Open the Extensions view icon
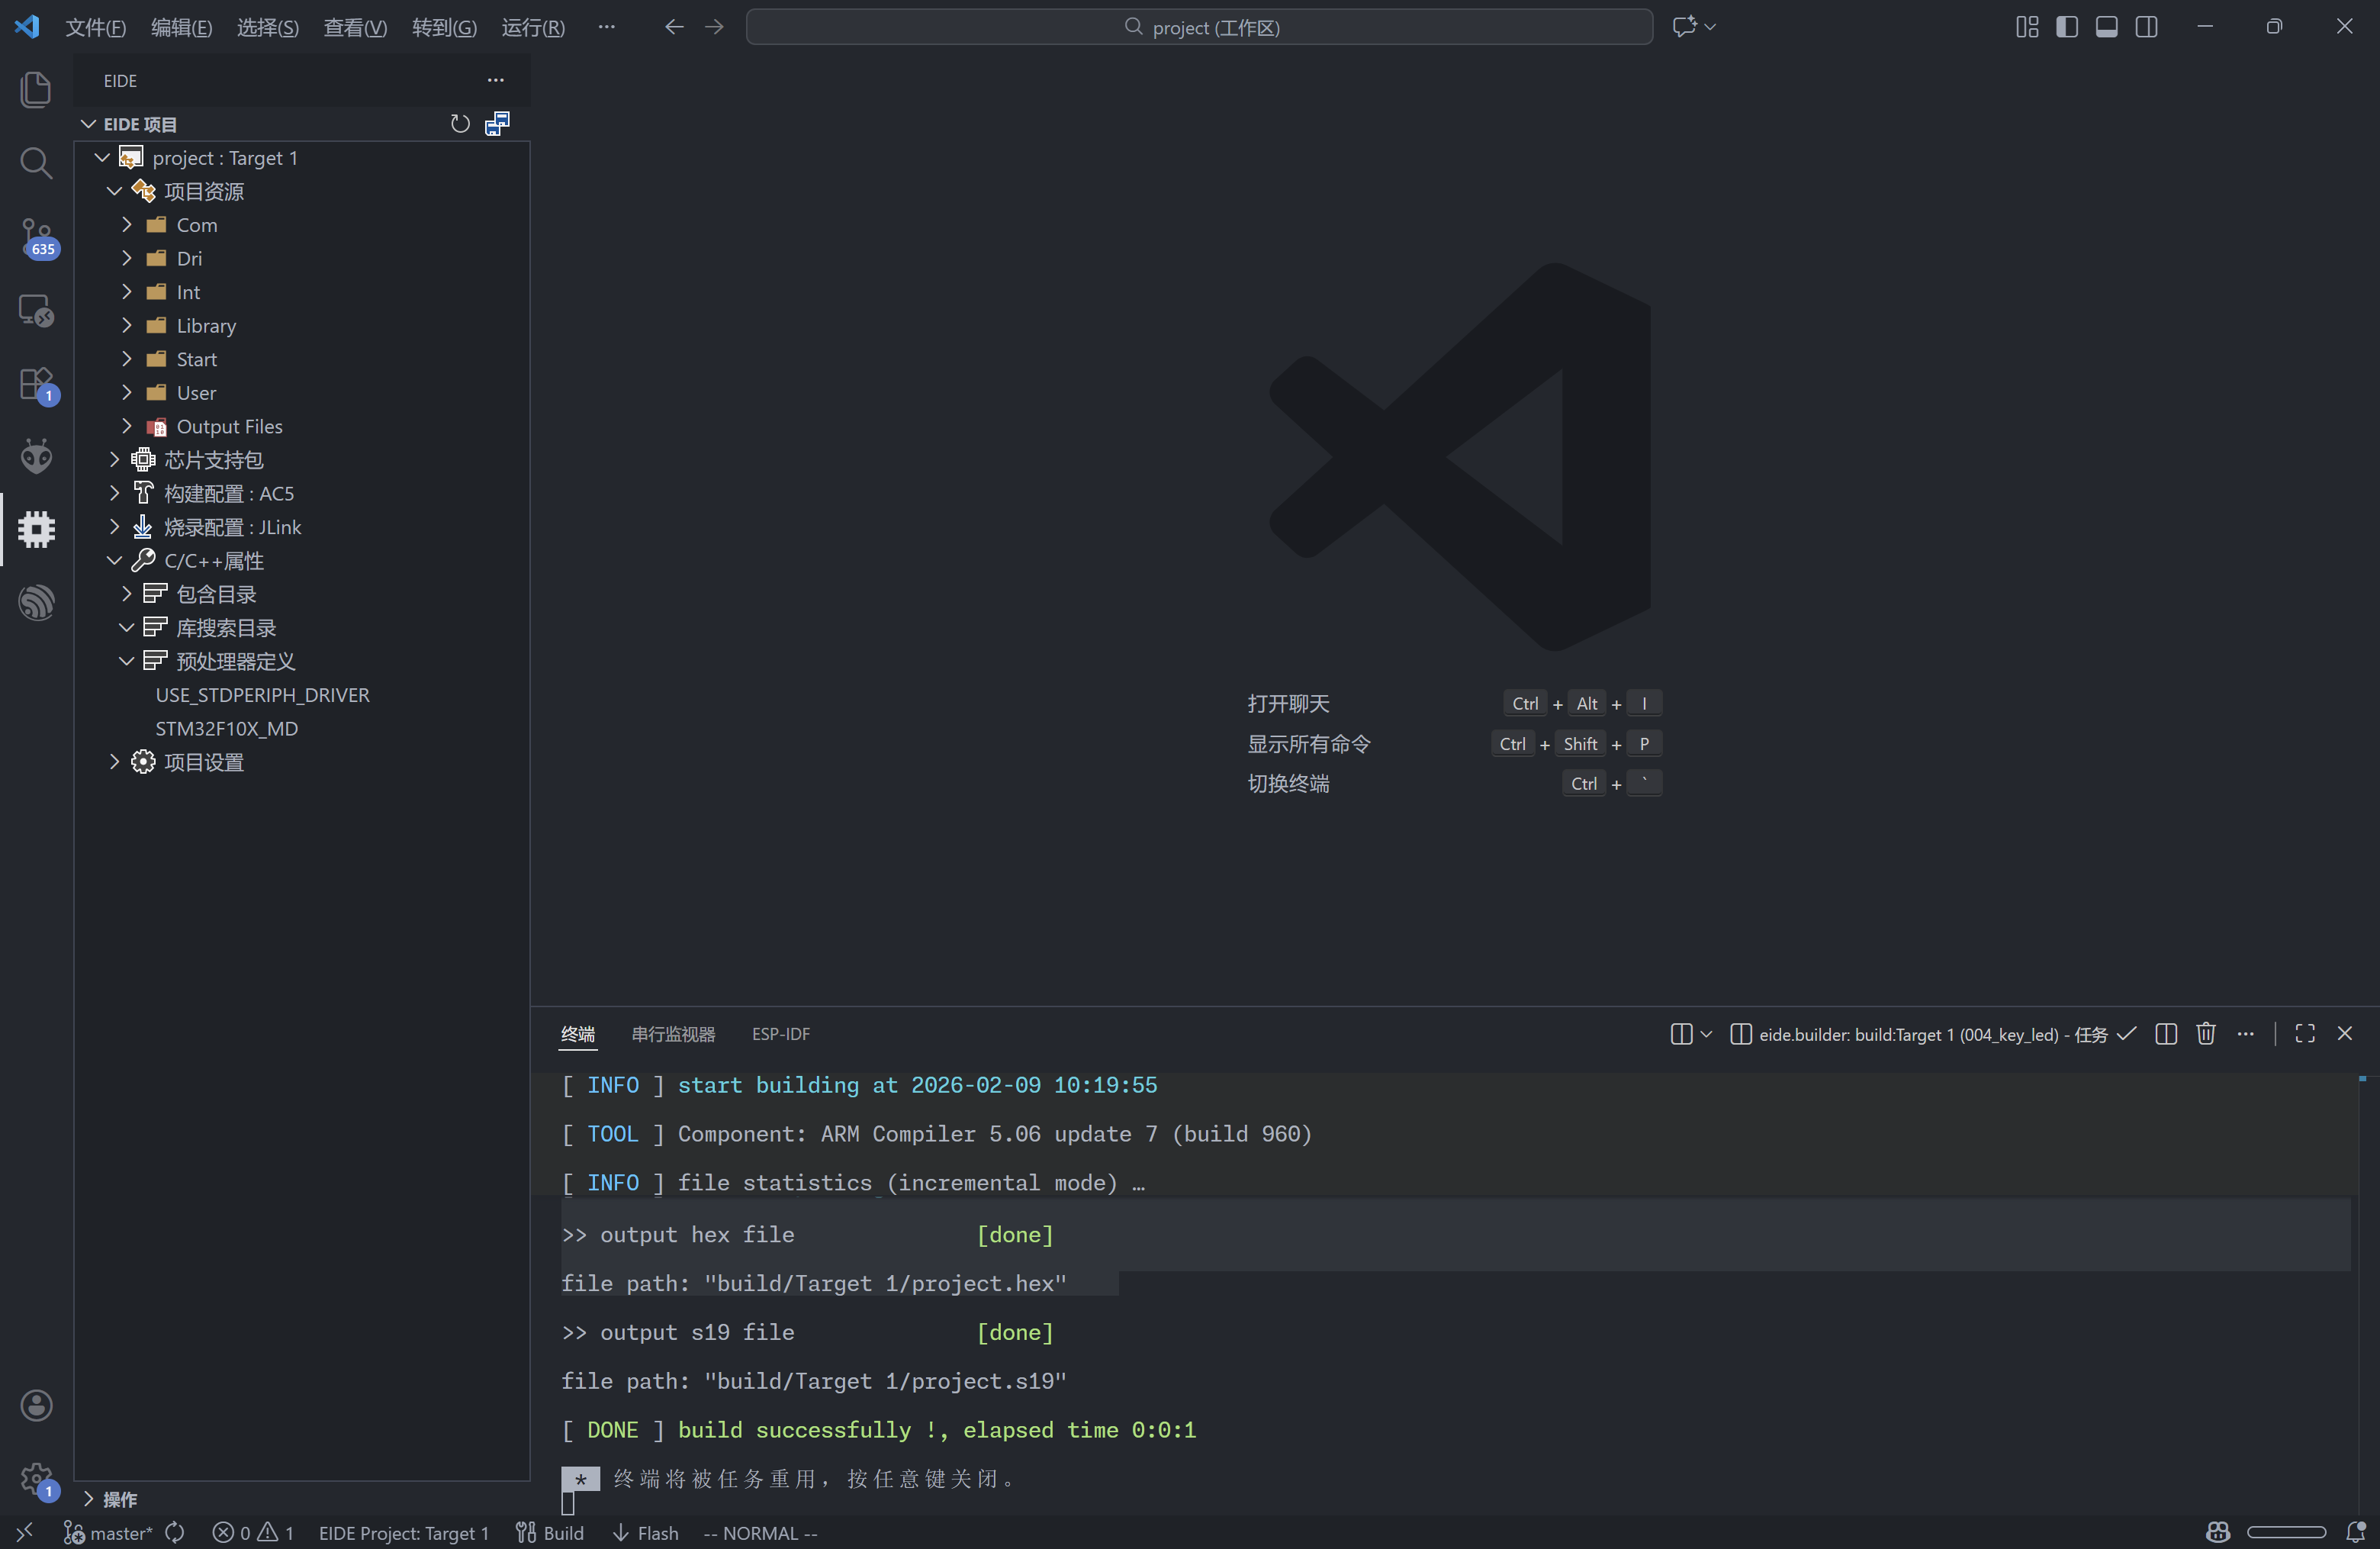Screen dimensions: 2380x1549 tap(36, 383)
